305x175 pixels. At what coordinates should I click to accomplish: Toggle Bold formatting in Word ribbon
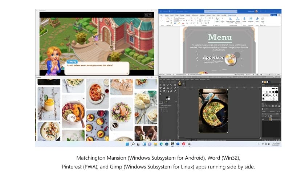pyautogui.click(x=175, y=21)
